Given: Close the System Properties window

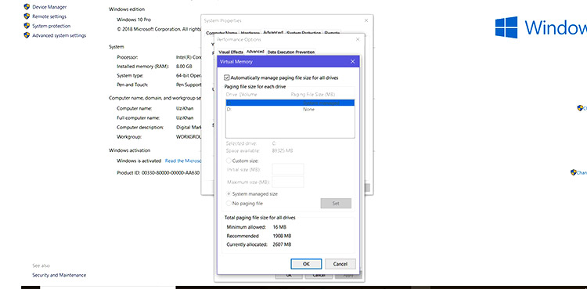Looking at the screenshot, I should (366, 20).
